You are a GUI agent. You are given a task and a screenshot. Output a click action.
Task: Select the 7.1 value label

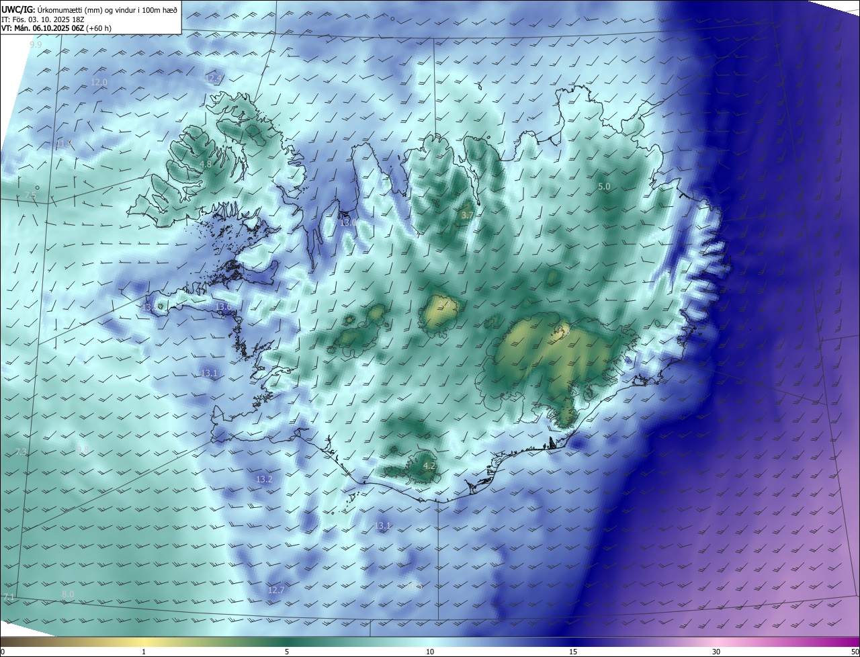click(x=9, y=597)
